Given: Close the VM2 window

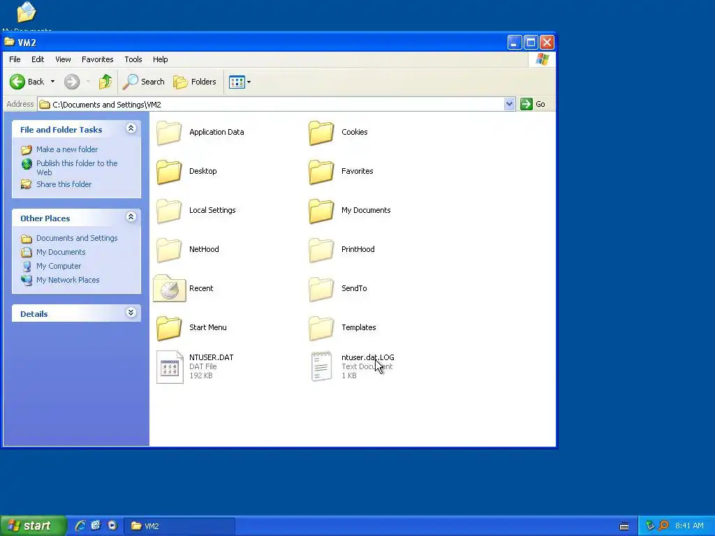Looking at the screenshot, I should 547,43.
